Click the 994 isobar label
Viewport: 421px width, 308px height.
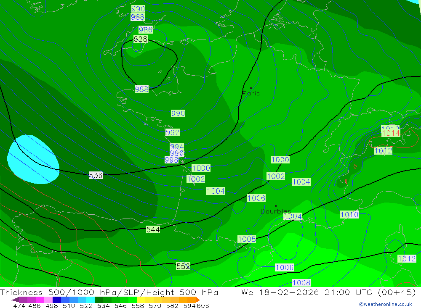click(177, 147)
